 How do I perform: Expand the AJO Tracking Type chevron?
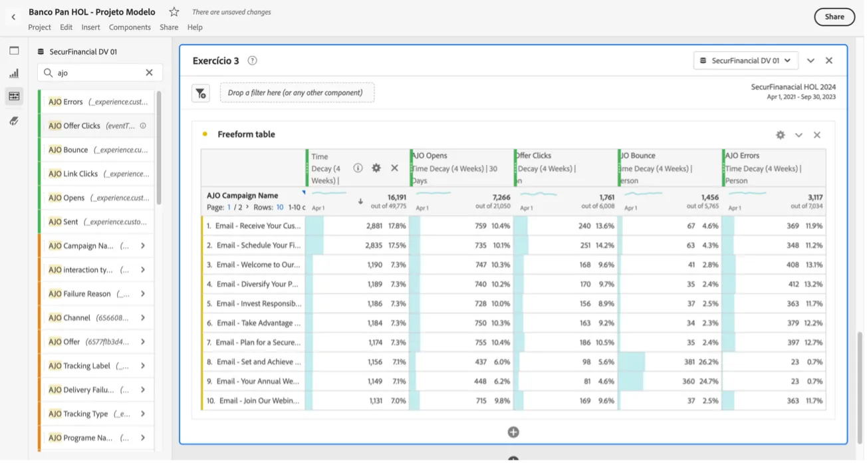pos(143,414)
